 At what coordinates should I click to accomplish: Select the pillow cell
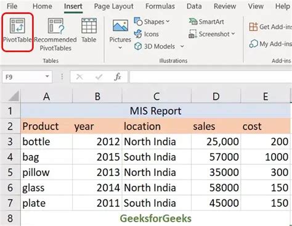pyautogui.click(x=47, y=172)
